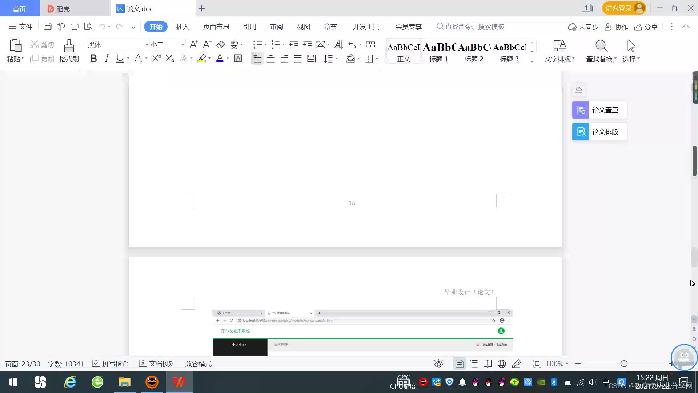The image size is (698, 393).
Task: Click the 论文排版 button
Action: (599, 132)
